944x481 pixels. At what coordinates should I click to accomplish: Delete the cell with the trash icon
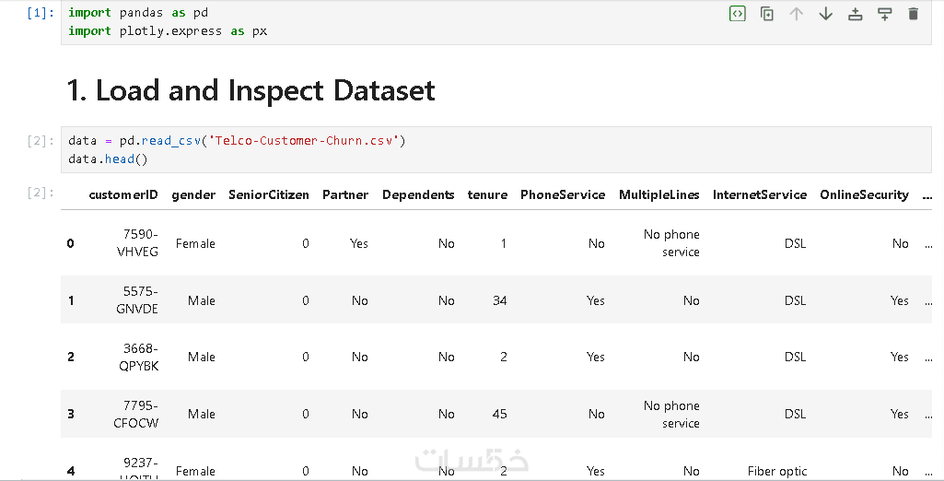tap(913, 14)
